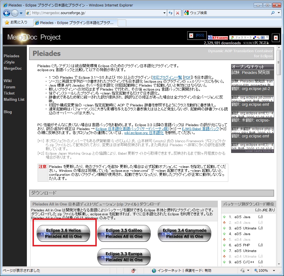Screen dimensions: 284x276
Task: Click the Google bookmark icon in ブックマーク bar
Action: point(258,38)
